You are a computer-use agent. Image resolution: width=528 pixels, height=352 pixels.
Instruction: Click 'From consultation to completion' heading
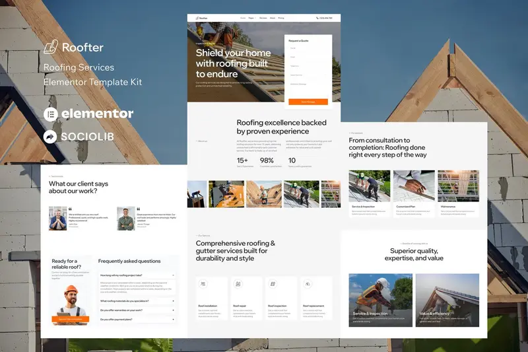[387, 147]
